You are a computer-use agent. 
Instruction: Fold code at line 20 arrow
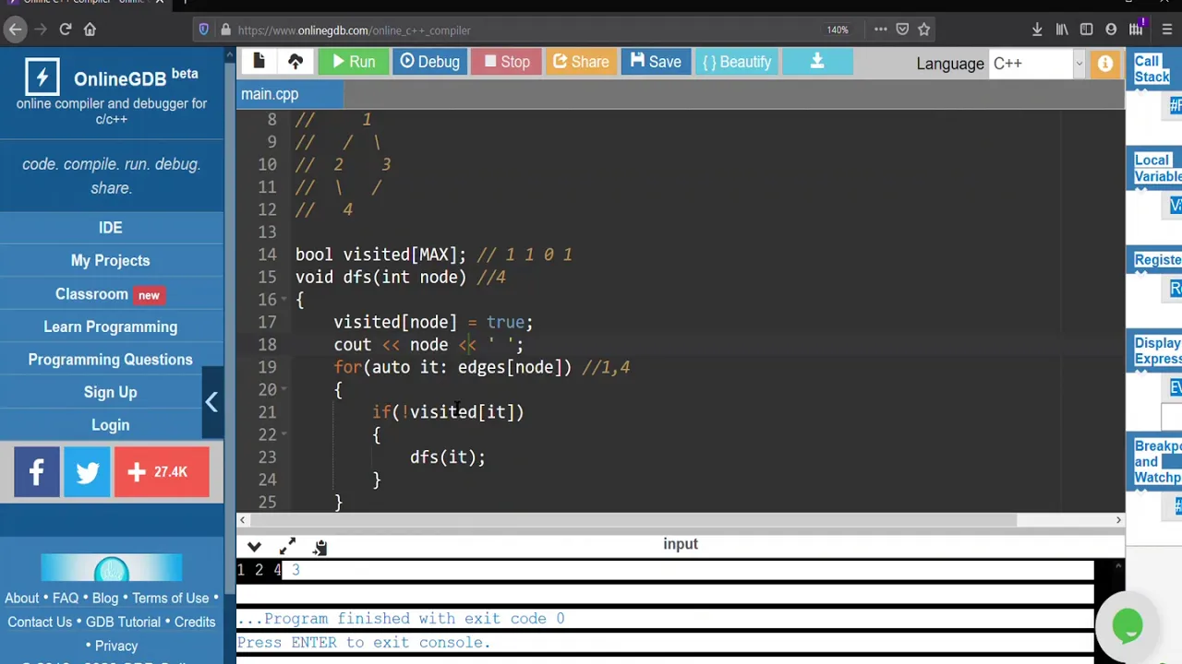[283, 390]
